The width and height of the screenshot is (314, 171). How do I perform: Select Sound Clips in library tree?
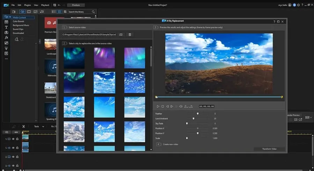click(18, 29)
